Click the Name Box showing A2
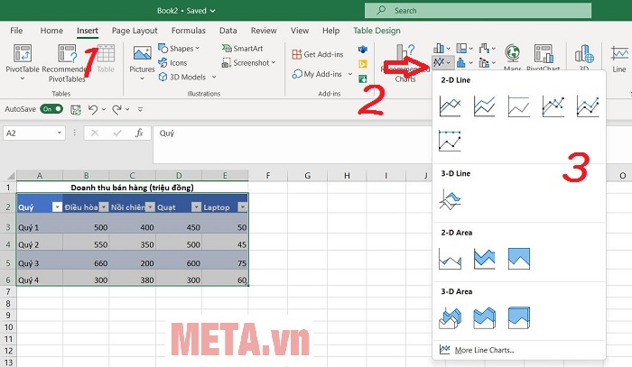The width and height of the screenshot is (632, 367). pos(34,133)
